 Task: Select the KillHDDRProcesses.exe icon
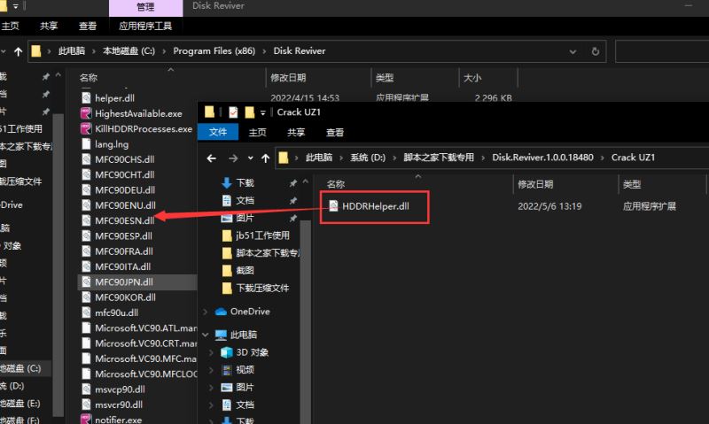point(86,128)
